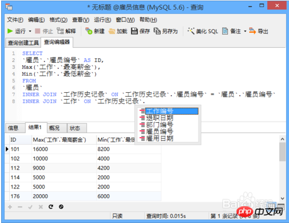The image size is (289, 223).
Task: Click the results scrollbar down arrow
Action: coord(282,198)
